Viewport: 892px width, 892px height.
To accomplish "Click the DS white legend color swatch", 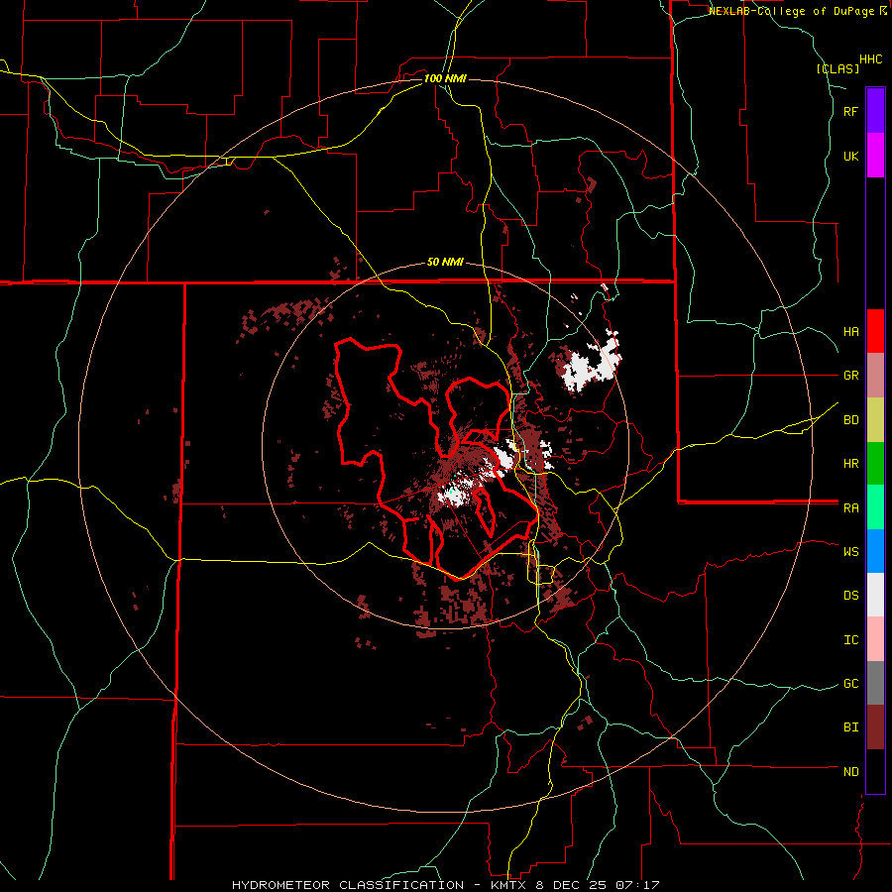I will [x=875, y=595].
